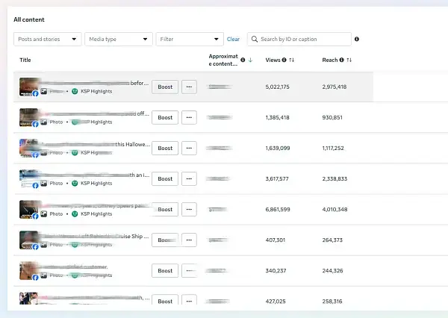Open more options for 407,301 views post
Image resolution: width=448 pixels, height=318 pixels.
[x=189, y=240]
